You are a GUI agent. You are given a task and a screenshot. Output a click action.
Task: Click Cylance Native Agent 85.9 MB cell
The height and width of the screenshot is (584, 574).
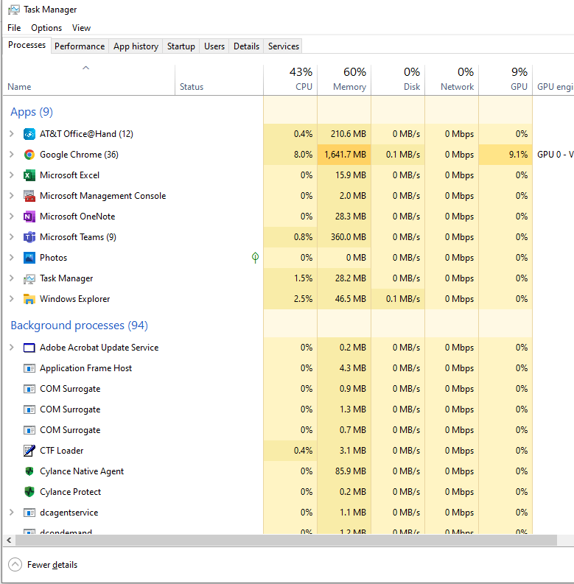(x=344, y=471)
